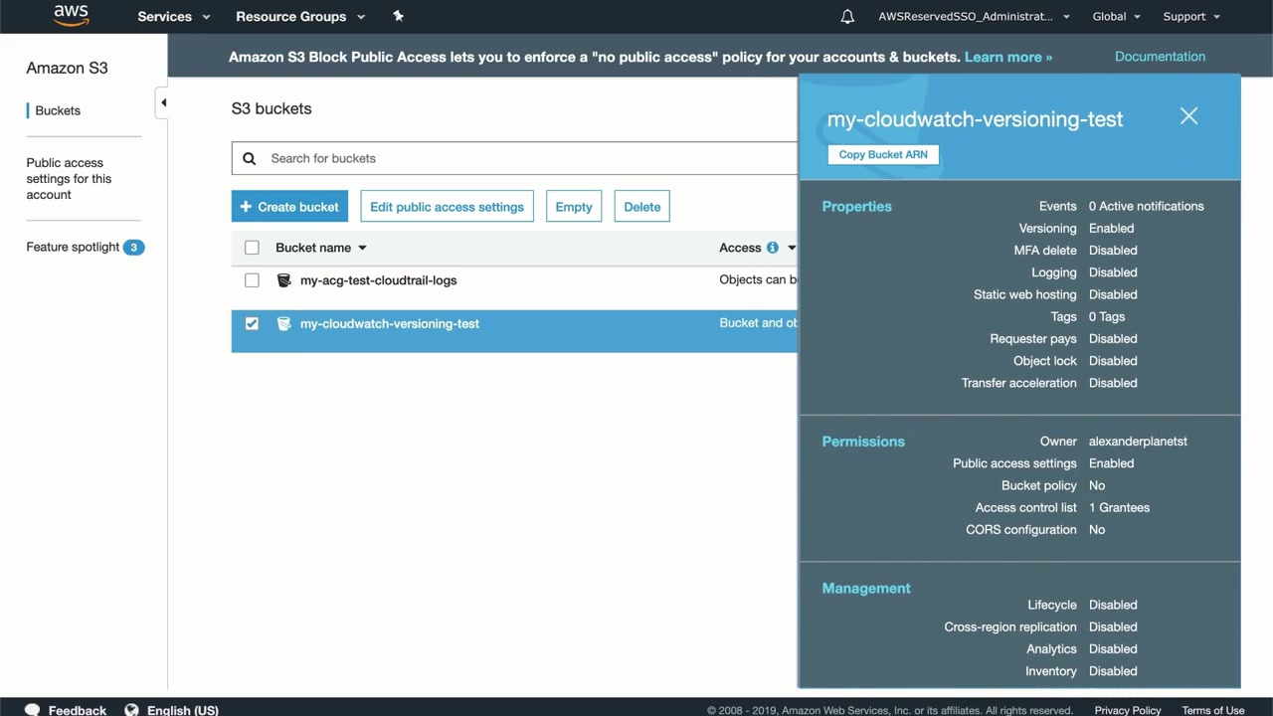Click the Analytics Disabled value
The width and height of the screenshot is (1273, 716).
[1113, 649]
